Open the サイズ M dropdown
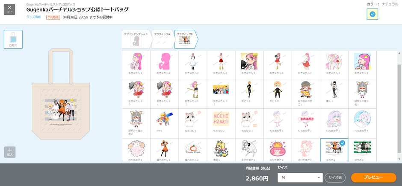402x186 pixels. point(300,177)
